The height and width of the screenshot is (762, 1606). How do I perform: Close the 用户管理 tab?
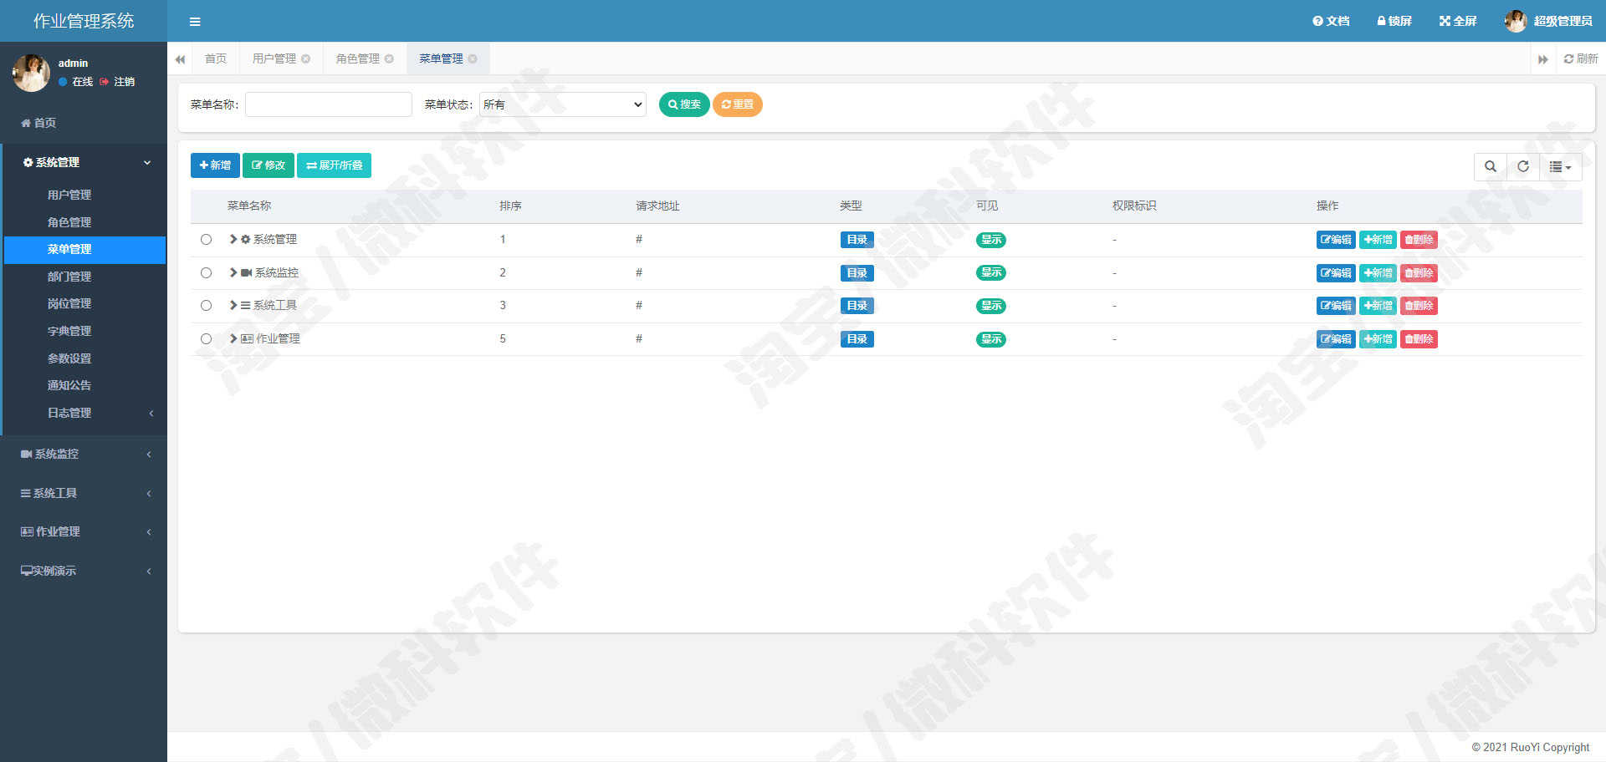(306, 58)
